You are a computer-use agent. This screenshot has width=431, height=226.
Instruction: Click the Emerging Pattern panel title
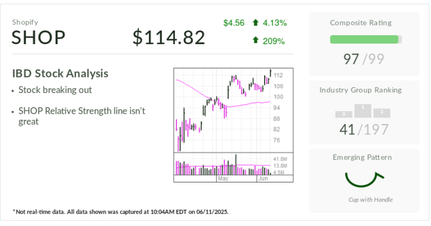pos(362,157)
